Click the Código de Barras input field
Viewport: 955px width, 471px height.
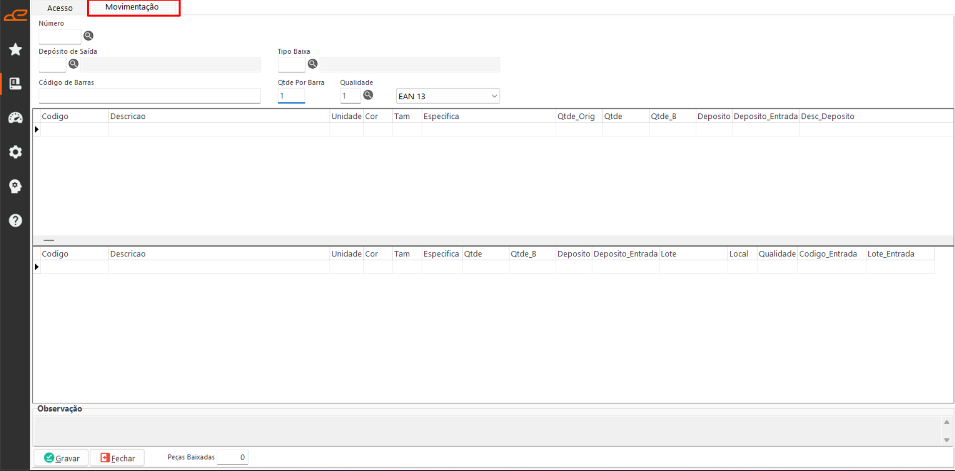150,96
